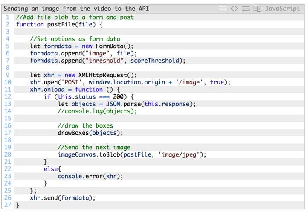Click the line 'if (this.status === 200) {'
The height and width of the screenshot is (212, 307).
[x=89, y=96]
